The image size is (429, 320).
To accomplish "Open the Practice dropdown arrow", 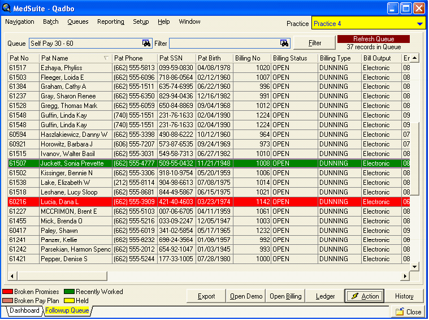I will tap(420, 24).
